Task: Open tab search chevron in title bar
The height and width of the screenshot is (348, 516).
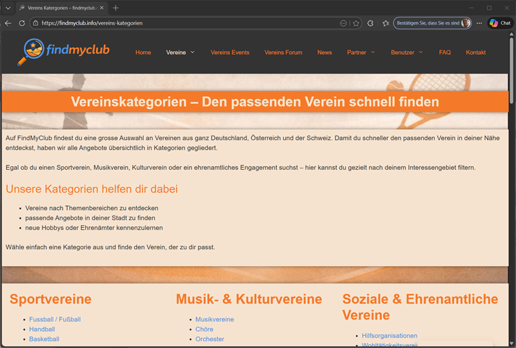Action: click(8, 8)
